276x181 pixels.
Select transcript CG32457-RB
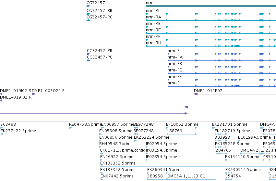pos(100,11)
